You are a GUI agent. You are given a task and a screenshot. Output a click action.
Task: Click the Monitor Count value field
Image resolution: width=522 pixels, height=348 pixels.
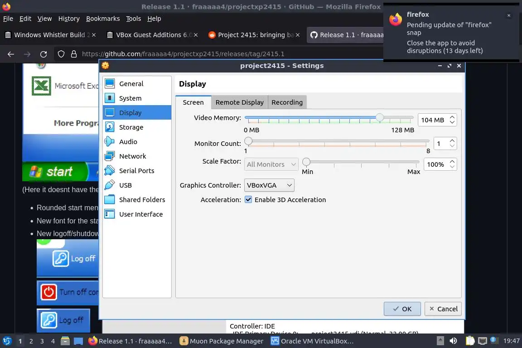tap(441, 144)
